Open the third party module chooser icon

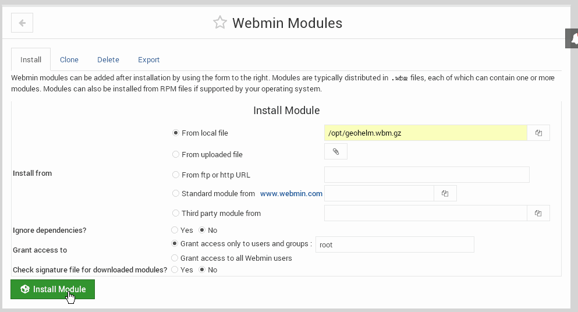(538, 213)
